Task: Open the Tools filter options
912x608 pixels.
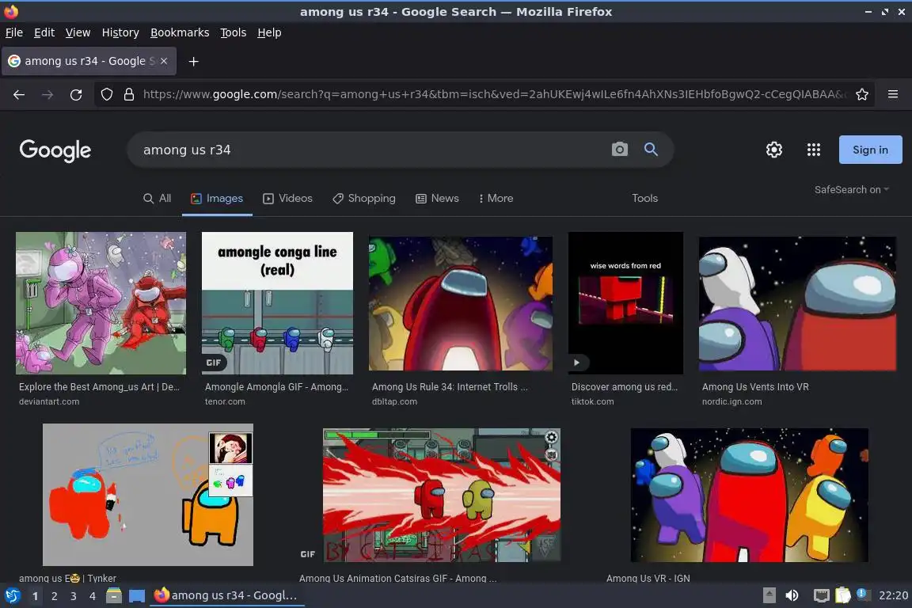Action: click(644, 199)
